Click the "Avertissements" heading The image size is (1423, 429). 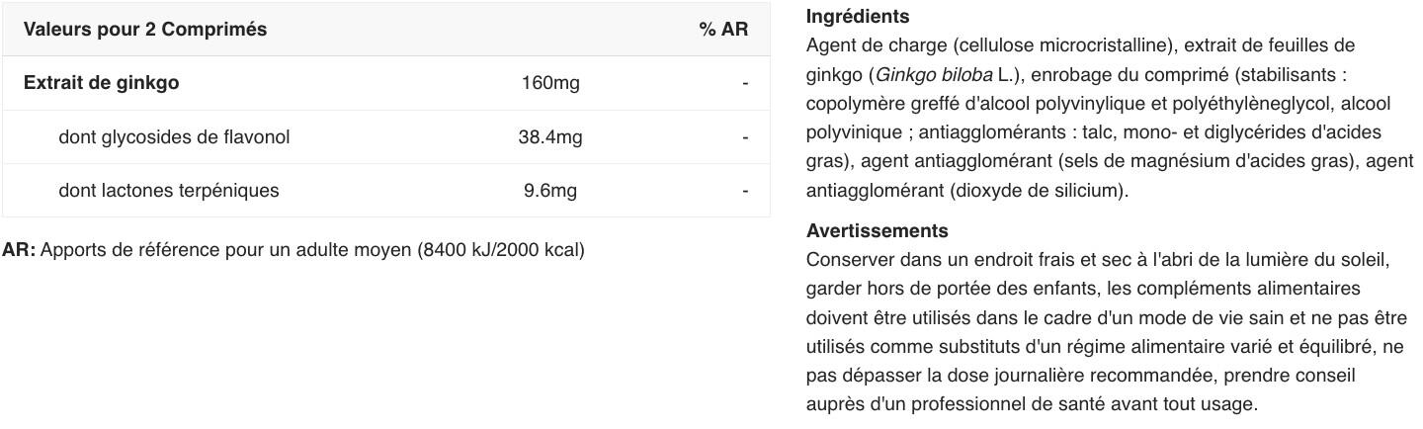tap(878, 231)
